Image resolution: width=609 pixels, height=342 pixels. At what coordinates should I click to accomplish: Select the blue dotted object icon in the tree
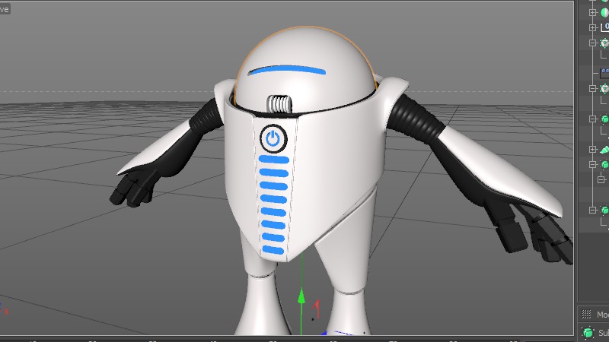(604, 73)
